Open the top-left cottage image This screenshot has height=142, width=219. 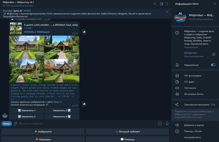point(27,47)
